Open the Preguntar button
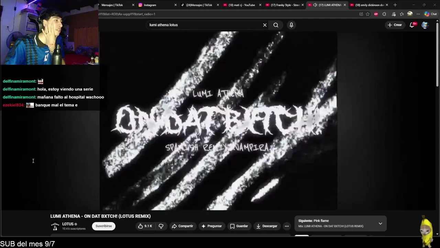 [x=211, y=226]
